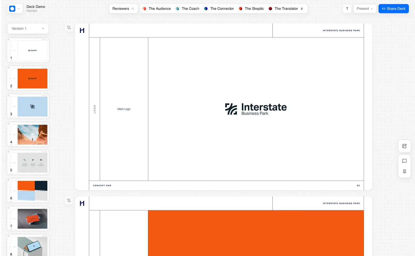Select slide 6 color palette thumbnail
The image size is (415, 256).
coord(28,191)
